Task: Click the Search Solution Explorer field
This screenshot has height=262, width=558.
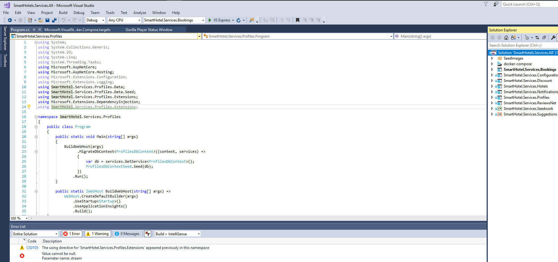Action: click(523, 45)
